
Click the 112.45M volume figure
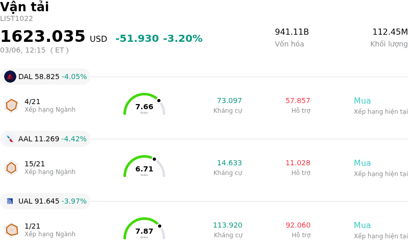pos(390,32)
